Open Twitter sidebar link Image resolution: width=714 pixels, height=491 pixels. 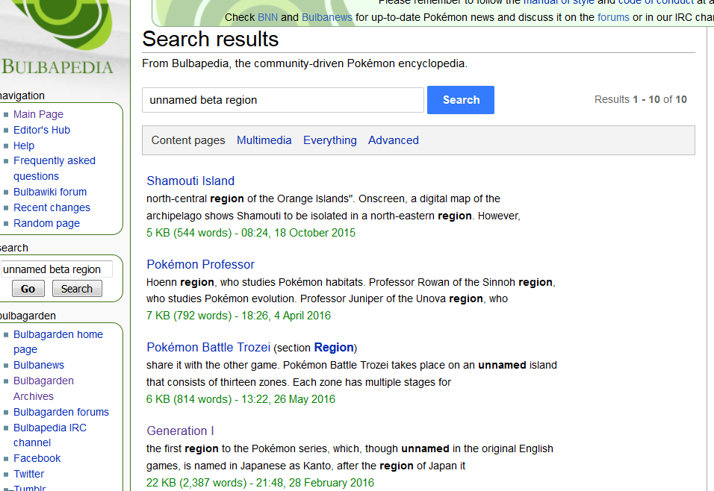click(x=28, y=474)
